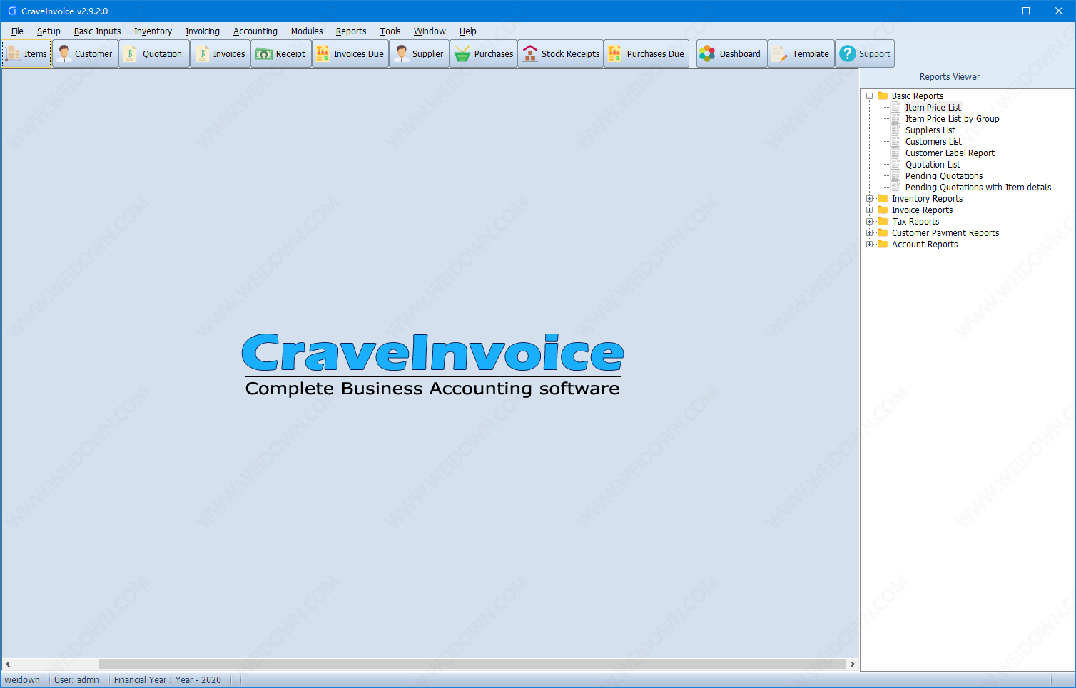Expand the Invoice Reports node
Screen dimensions: 1076x688
pos(870,210)
